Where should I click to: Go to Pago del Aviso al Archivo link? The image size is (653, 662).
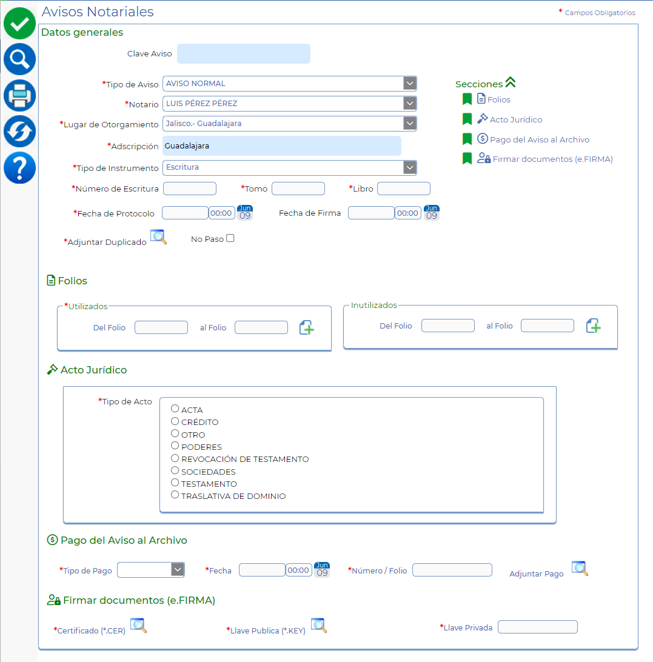coord(539,139)
